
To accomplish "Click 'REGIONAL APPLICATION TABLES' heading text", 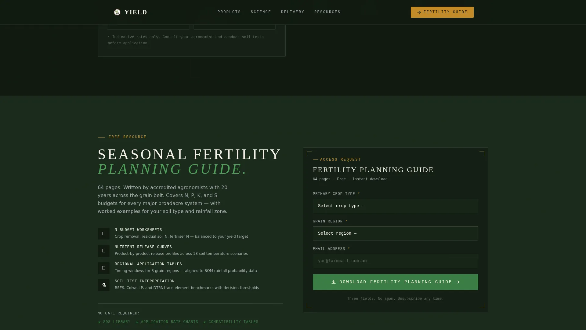I will tap(148, 264).
